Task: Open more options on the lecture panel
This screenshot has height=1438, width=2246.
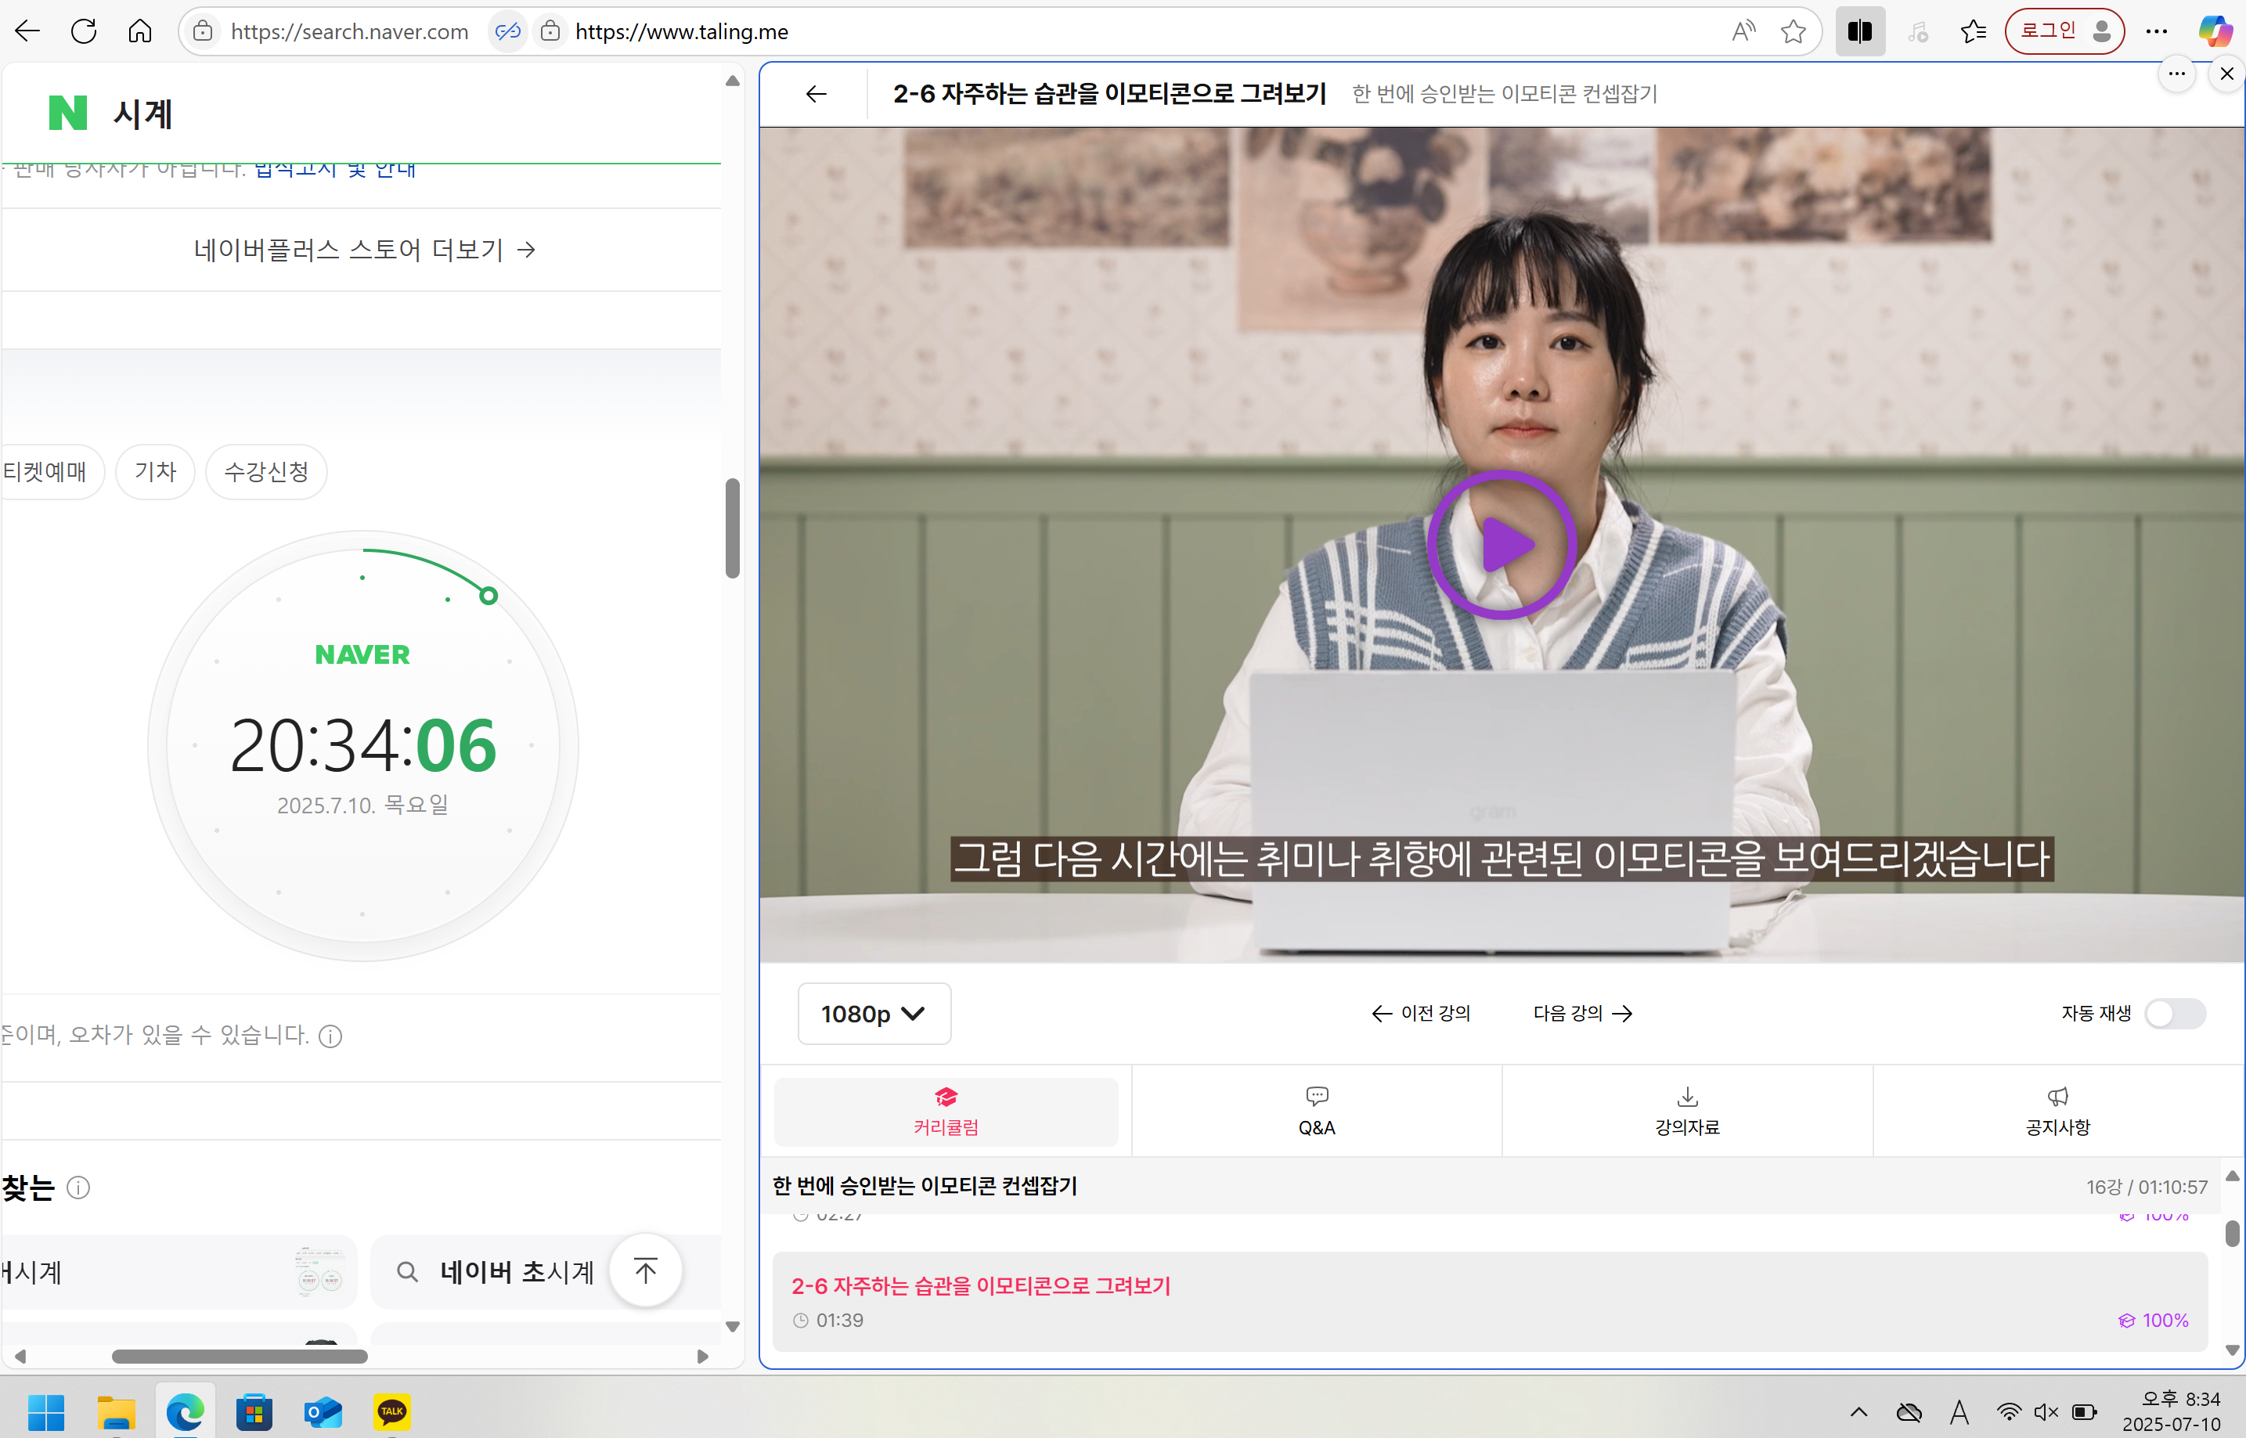Action: [x=2177, y=74]
